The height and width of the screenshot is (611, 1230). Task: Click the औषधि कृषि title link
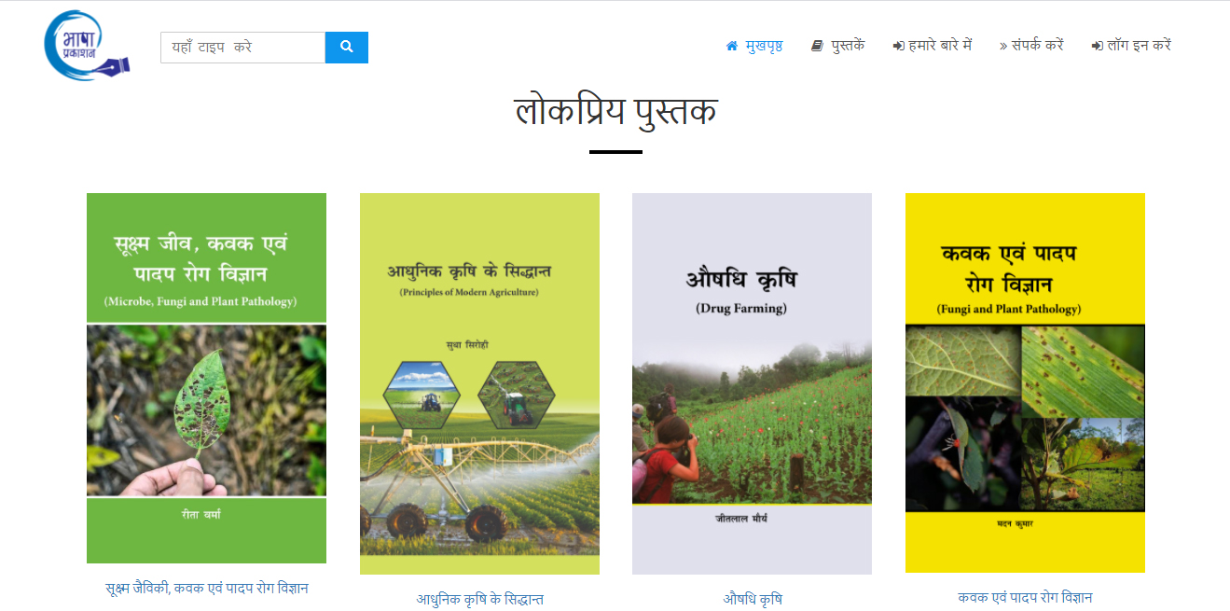(x=752, y=599)
